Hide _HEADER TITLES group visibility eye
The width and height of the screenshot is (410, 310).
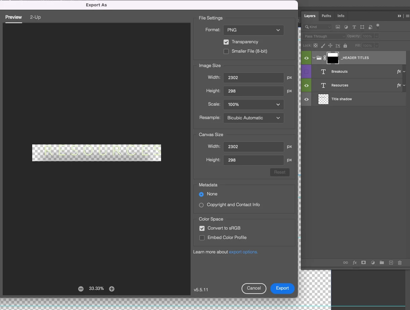pos(306,58)
